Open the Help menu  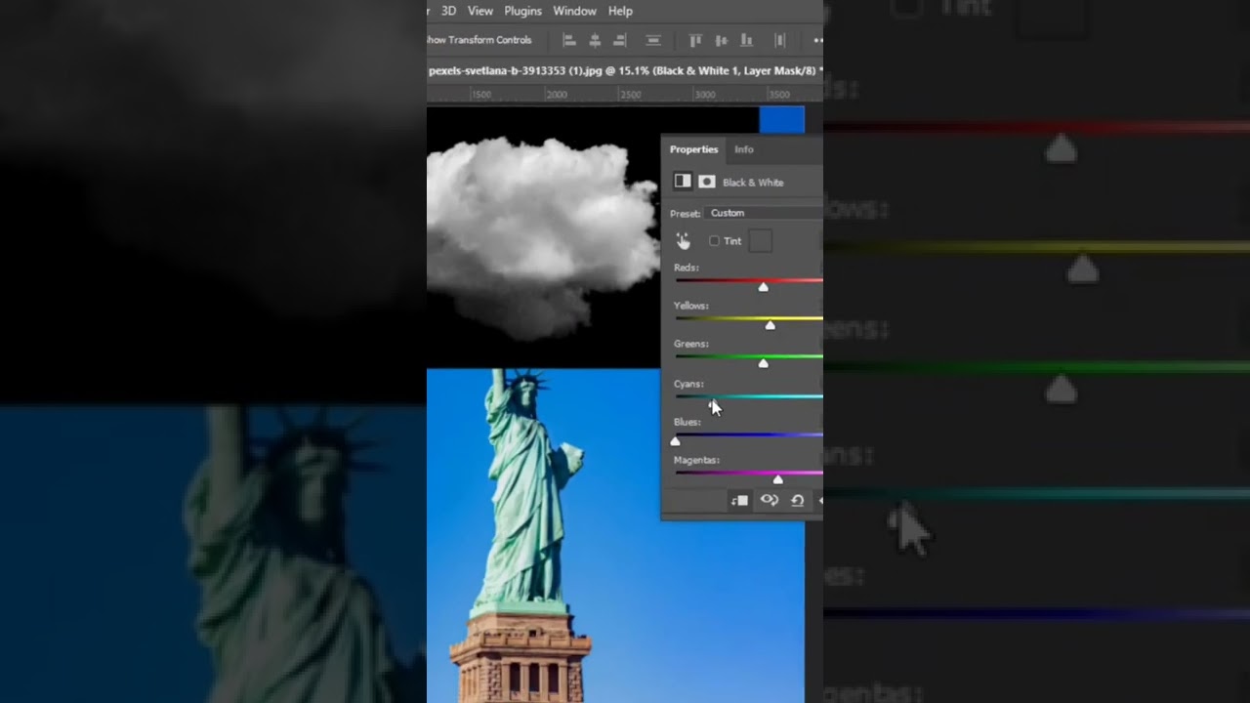pos(620,11)
